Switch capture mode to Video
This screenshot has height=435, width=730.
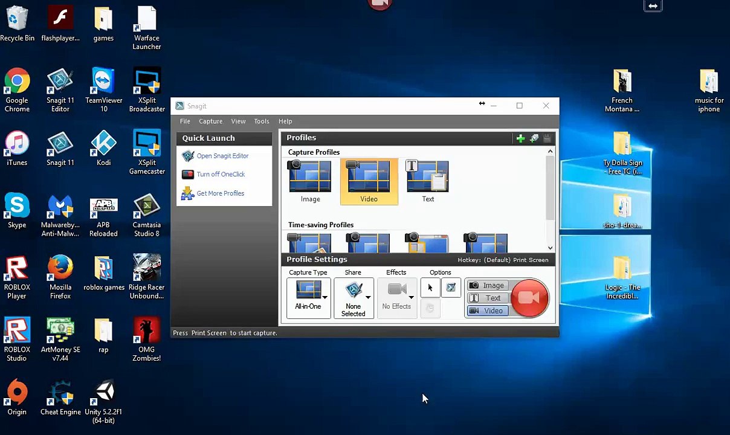click(487, 311)
